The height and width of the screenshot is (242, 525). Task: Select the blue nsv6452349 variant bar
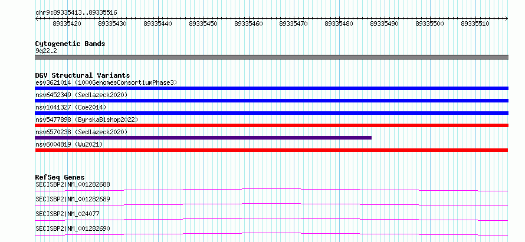click(x=271, y=101)
